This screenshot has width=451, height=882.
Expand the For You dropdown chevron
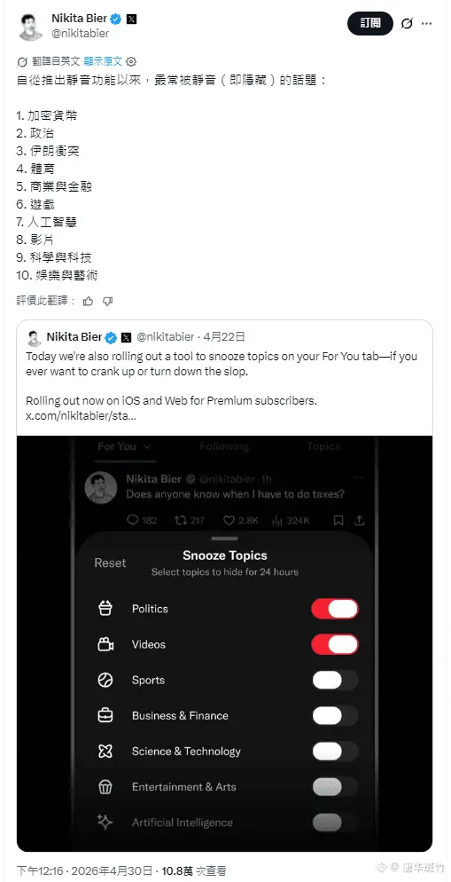click(147, 446)
